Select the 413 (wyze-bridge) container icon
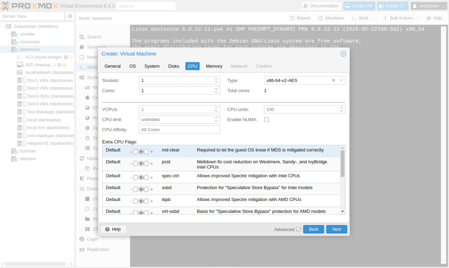Viewport: 449px width, 268px height. pyautogui.click(x=20, y=57)
